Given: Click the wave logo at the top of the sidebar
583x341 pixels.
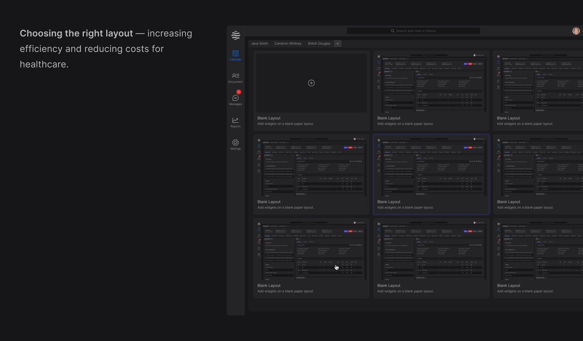Looking at the screenshot, I should (236, 35).
